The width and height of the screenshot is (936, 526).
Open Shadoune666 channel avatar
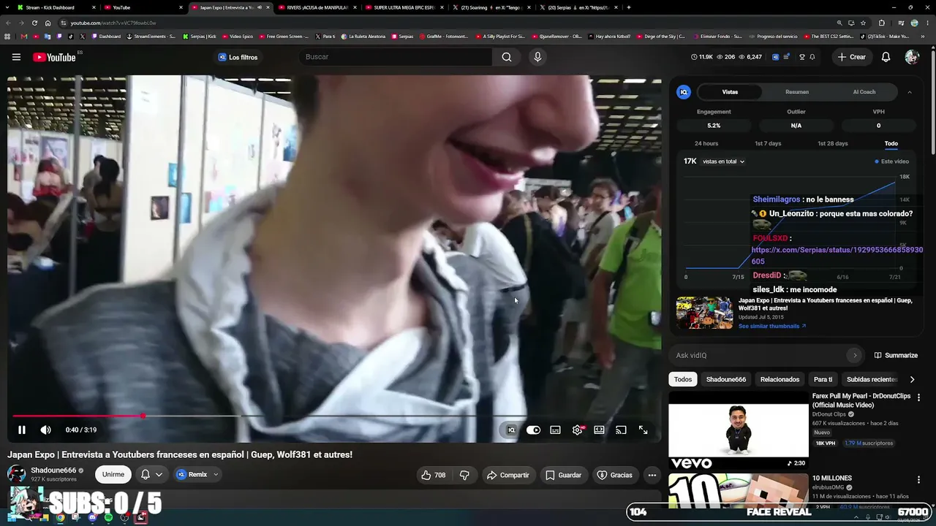(16, 473)
